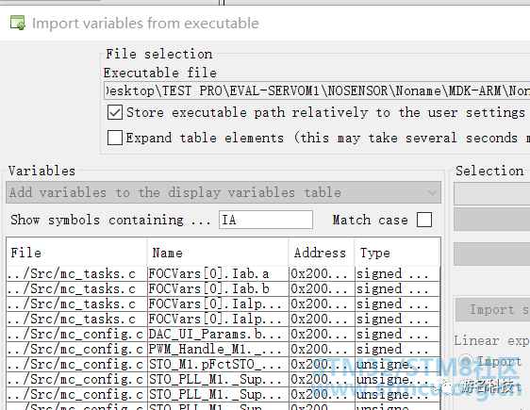Click the File cell of the FOCVars[0].Iab.a row
This screenshot has height=410, width=530.
[76, 273]
